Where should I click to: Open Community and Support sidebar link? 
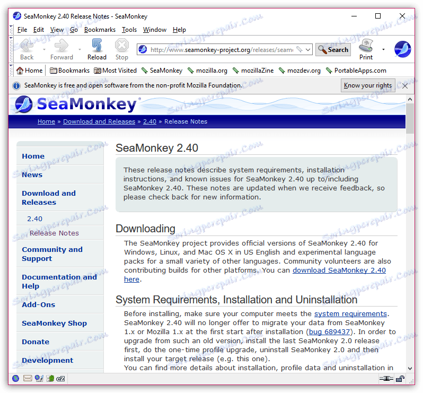click(x=52, y=254)
